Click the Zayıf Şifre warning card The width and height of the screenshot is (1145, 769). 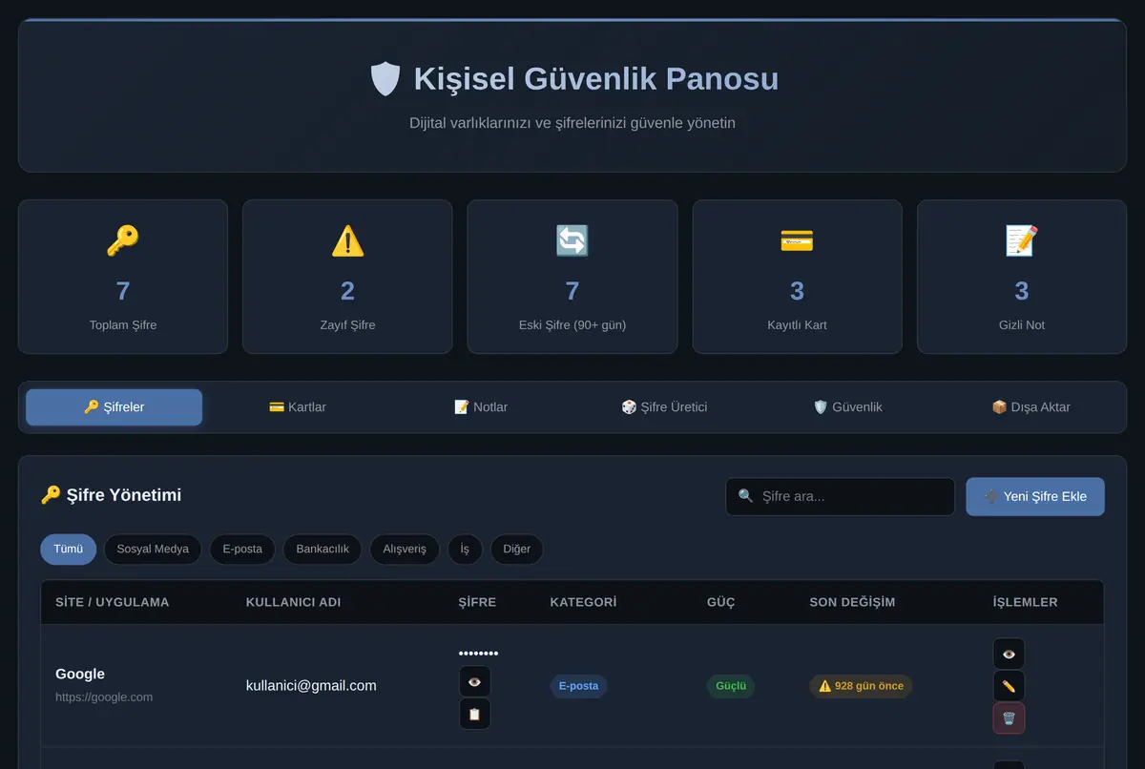[347, 277]
